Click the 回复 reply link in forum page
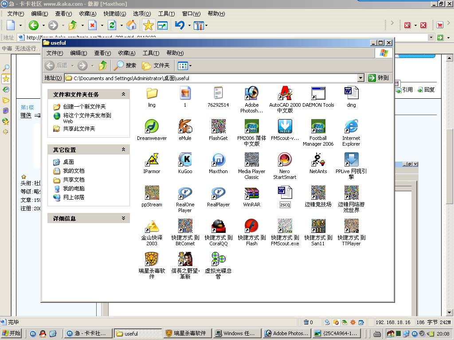Image resolution: width=454 pixels, height=340 pixels. [426, 90]
